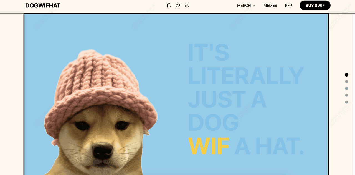
Task: Click the BUY $WIF button
Action: click(x=315, y=6)
